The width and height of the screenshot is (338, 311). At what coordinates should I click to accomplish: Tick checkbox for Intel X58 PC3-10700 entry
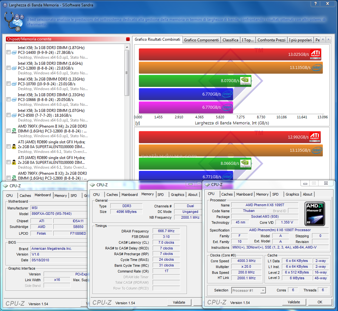(8, 84)
